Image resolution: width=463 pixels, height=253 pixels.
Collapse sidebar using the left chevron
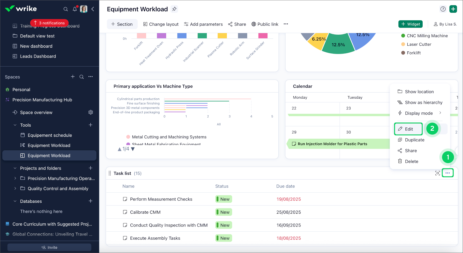pyautogui.click(x=93, y=9)
